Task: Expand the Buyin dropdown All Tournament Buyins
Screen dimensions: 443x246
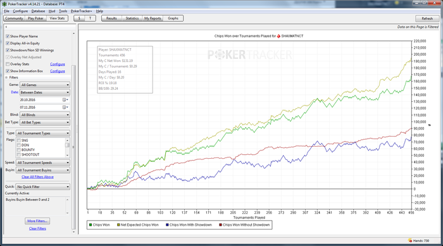Action: [43, 170]
